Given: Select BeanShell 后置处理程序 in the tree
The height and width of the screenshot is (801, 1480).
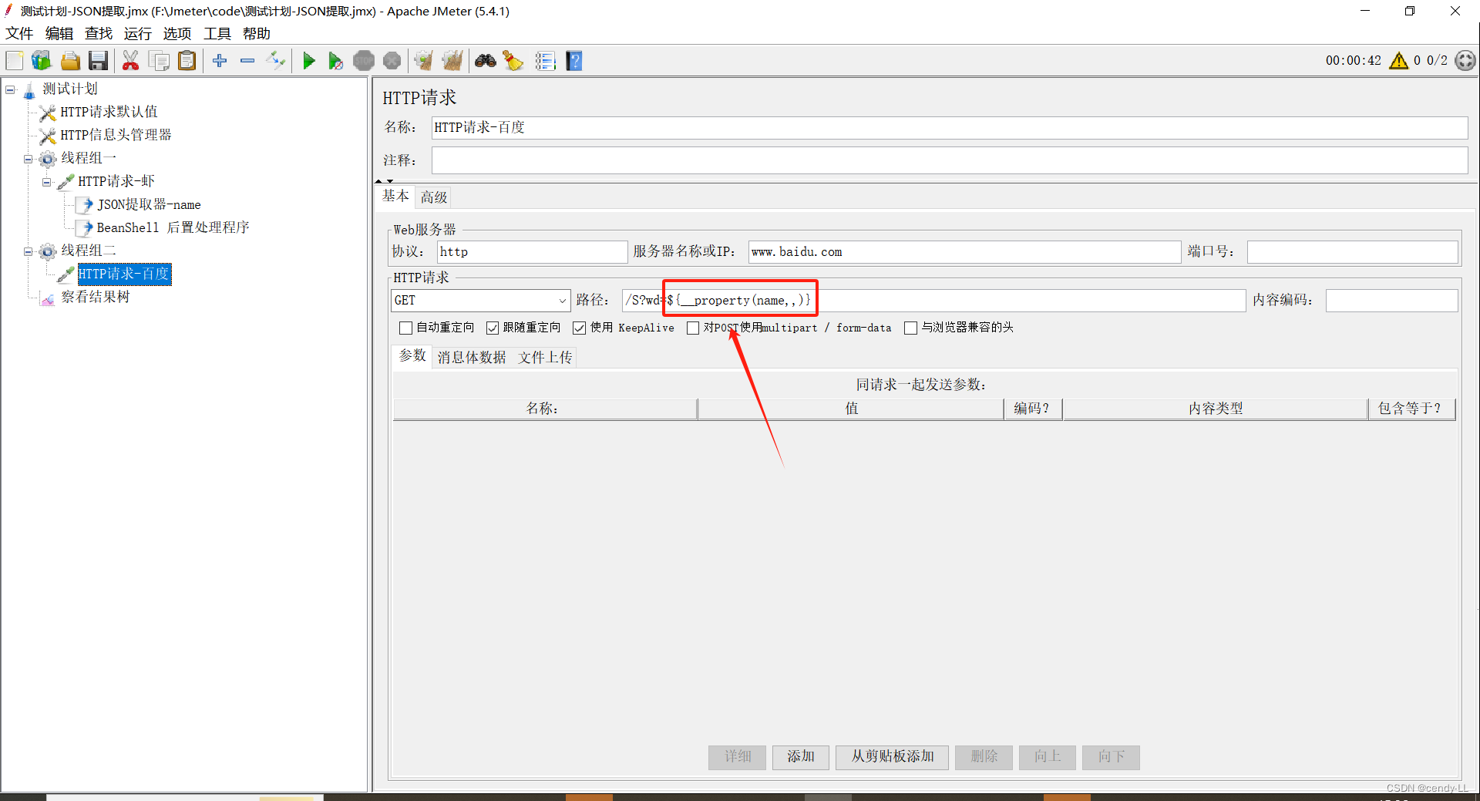Looking at the screenshot, I should tap(173, 228).
